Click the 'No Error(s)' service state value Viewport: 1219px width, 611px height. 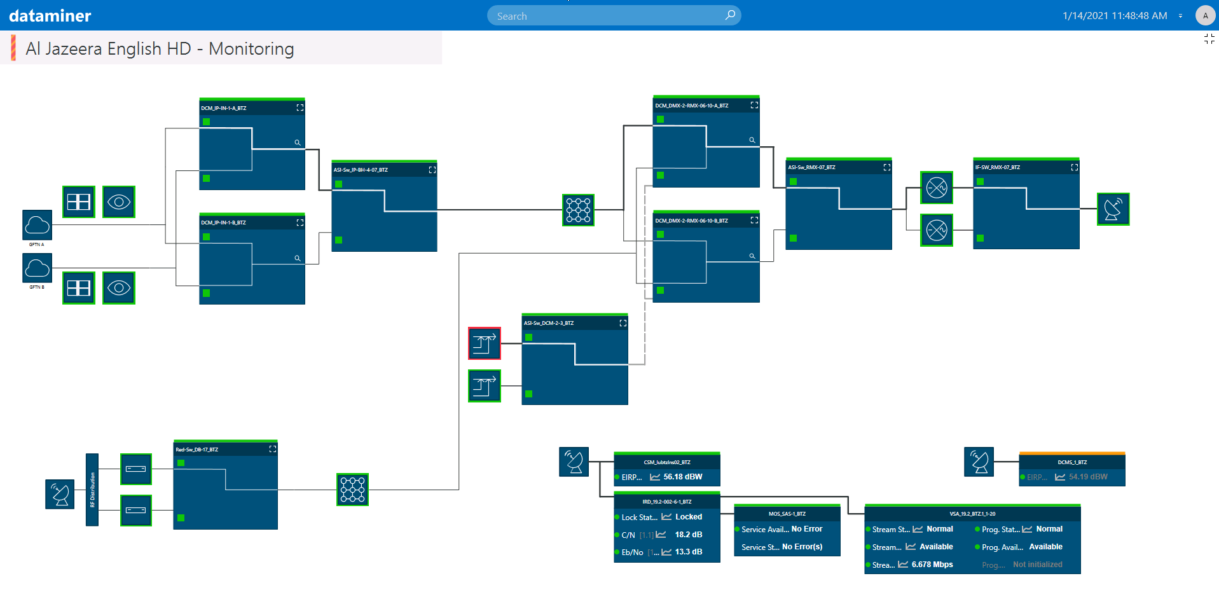(x=802, y=547)
